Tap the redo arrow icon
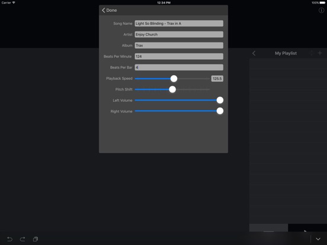This screenshot has height=245, width=327. click(23, 239)
